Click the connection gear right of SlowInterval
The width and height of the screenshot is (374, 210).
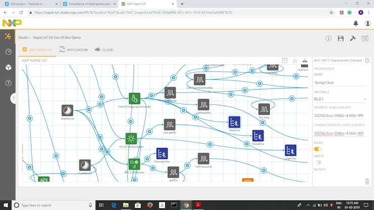pyautogui.click(x=89, y=109)
